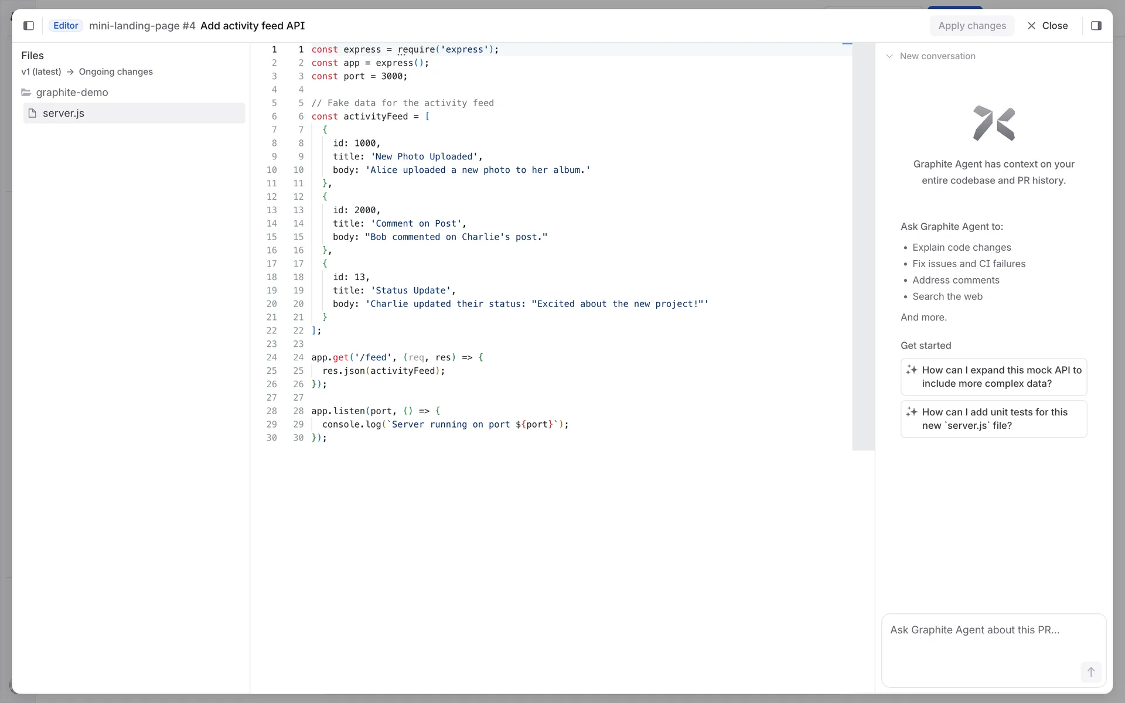
Task: Click the sparkle icon on mock API suggestion
Action: coord(911,370)
